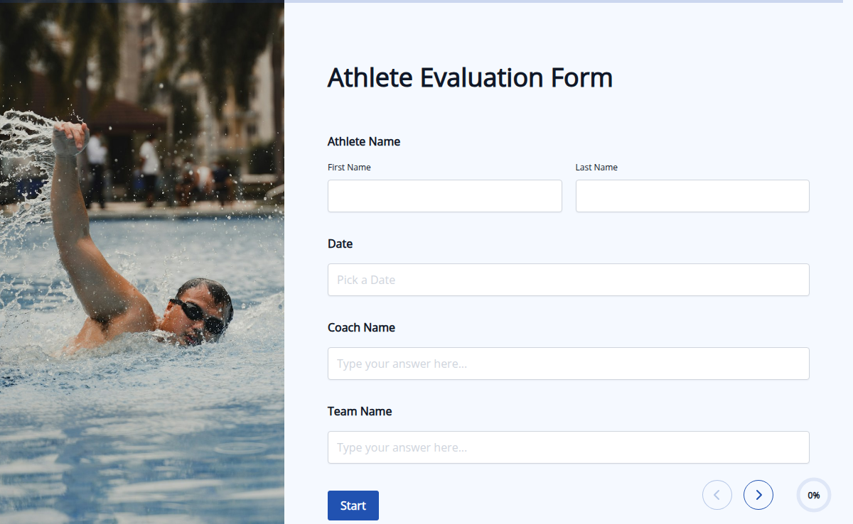Advance the form using the forward chevron
853x524 pixels.
coord(758,495)
